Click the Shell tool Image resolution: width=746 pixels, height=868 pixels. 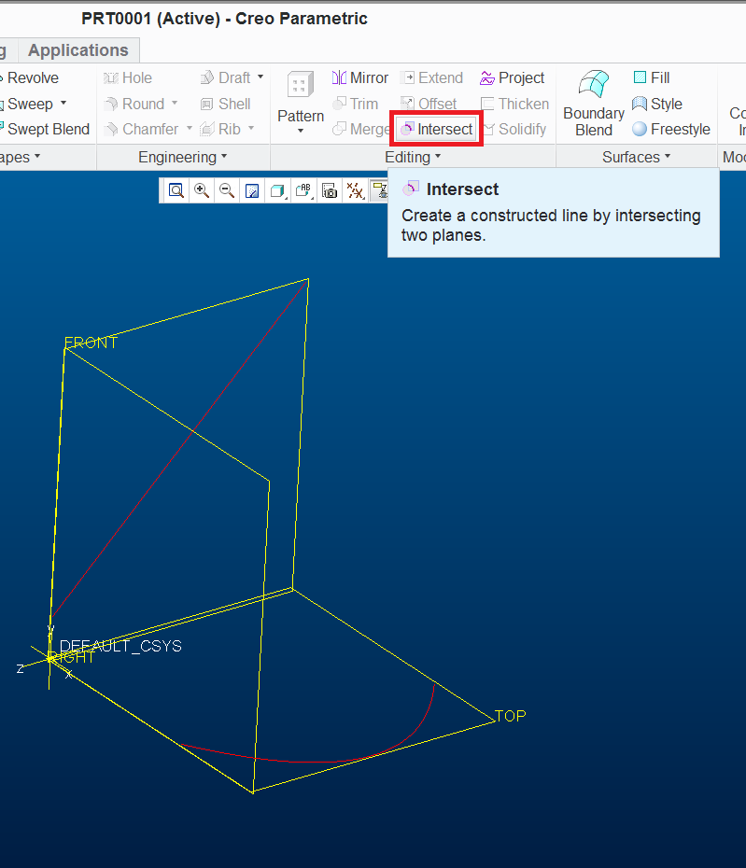225,104
